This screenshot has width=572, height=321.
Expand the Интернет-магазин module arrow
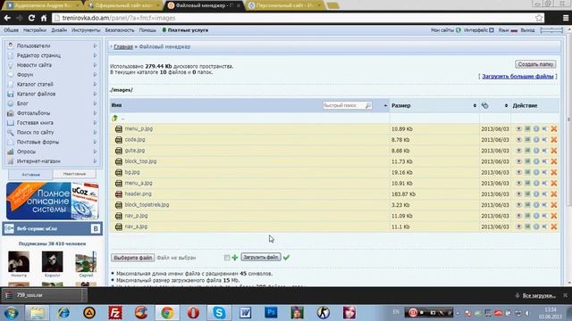tap(95, 161)
